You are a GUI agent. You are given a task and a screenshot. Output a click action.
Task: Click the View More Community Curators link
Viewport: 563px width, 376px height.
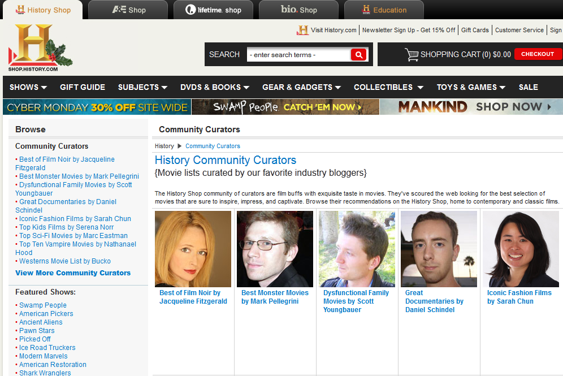pos(73,273)
